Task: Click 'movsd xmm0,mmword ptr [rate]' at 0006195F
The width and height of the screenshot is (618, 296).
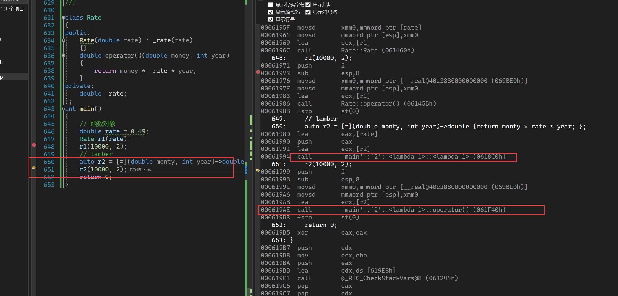Action: point(341,28)
